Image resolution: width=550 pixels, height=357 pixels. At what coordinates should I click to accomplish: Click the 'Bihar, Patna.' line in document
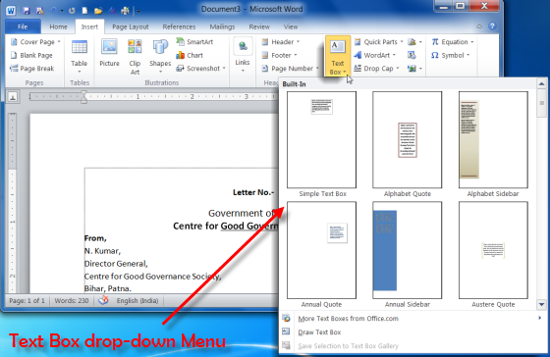click(x=108, y=288)
